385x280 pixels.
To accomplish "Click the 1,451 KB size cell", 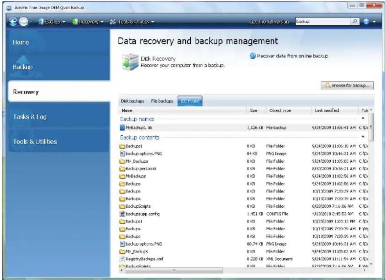I will click(x=255, y=214).
